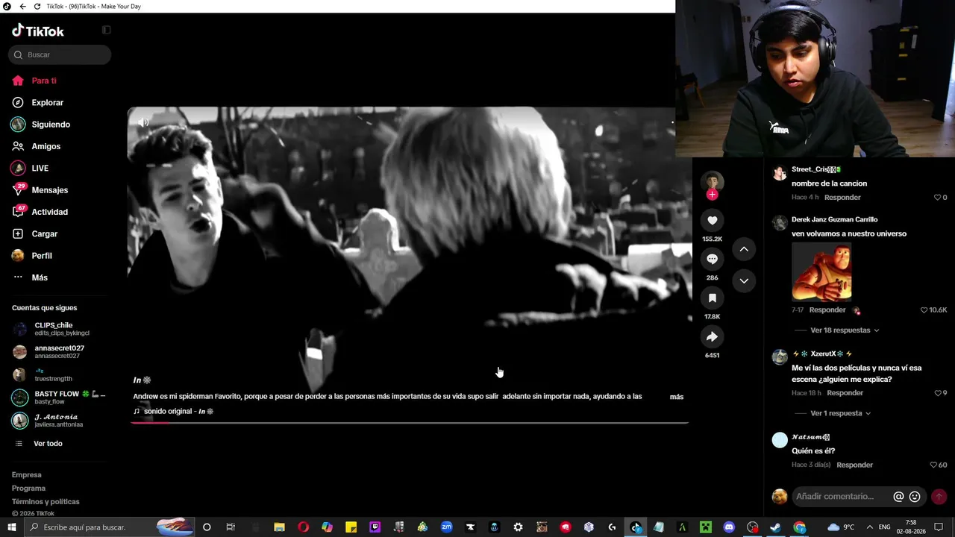Go back in the browser
The width and height of the screenshot is (955, 537).
pyautogui.click(x=22, y=7)
